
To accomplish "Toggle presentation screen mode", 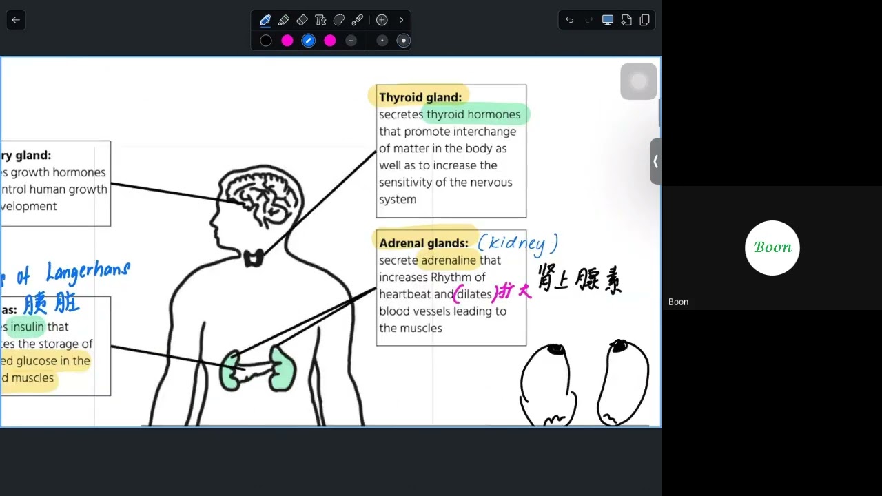I will pyautogui.click(x=608, y=20).
